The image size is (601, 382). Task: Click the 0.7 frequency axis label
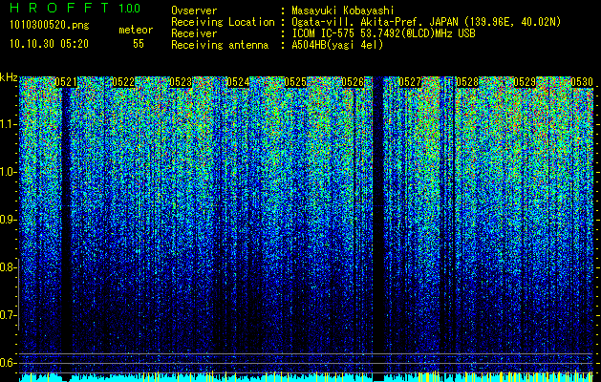point(7,315)
